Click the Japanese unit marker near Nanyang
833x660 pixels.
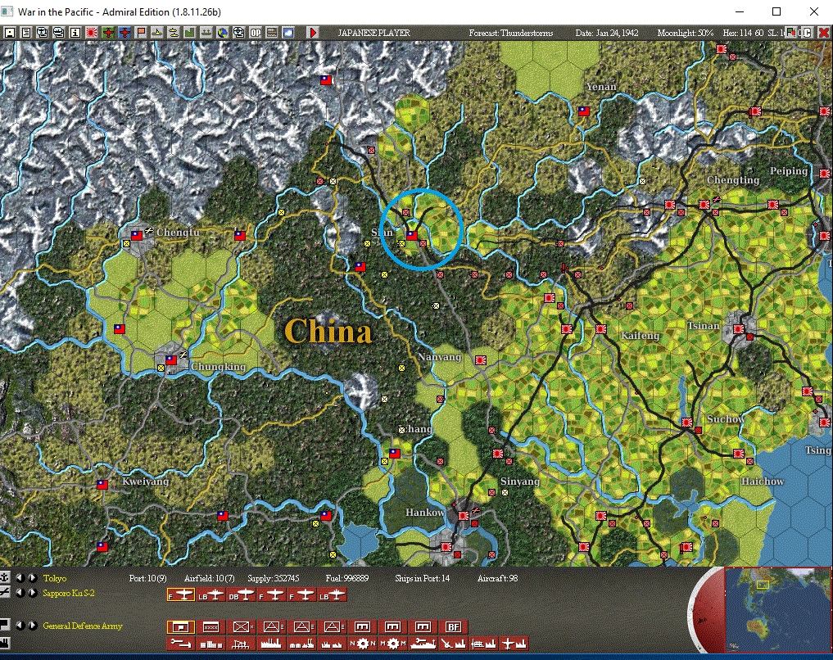[x=481, y=360]
